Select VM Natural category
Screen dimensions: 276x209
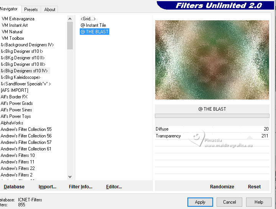coord(12,32)
